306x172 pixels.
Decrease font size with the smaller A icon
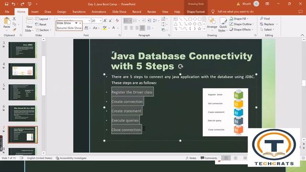pyautogui.click(x=110, y=21)
